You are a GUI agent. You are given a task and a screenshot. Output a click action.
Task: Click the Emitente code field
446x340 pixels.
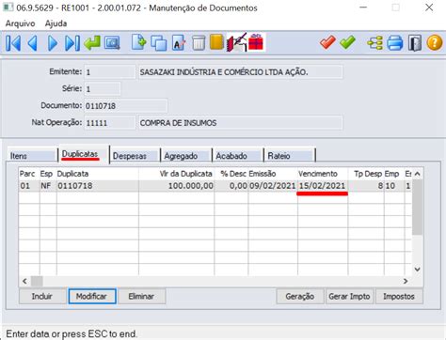109,72
